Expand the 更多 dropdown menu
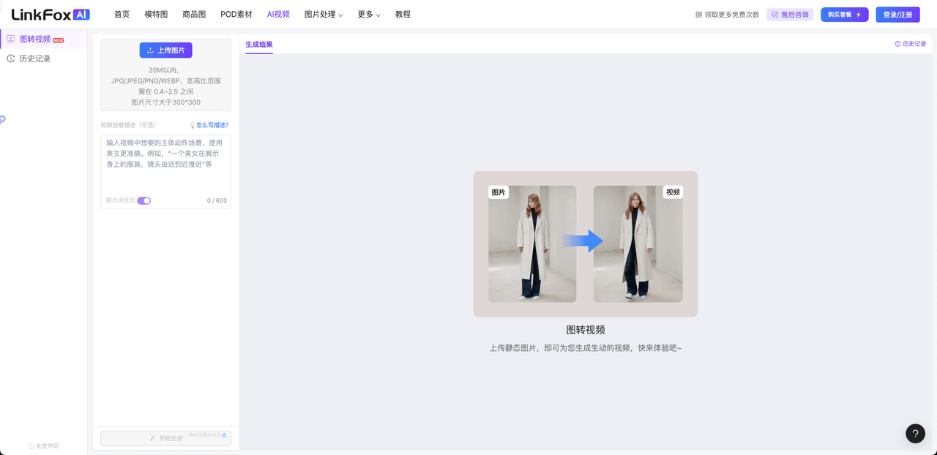Viewport: 937px width, 455px height. [x=369, y=15]
